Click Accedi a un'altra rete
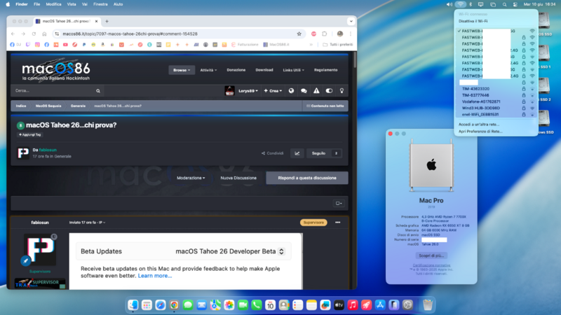The image size is (561, 315). point(479,125)
